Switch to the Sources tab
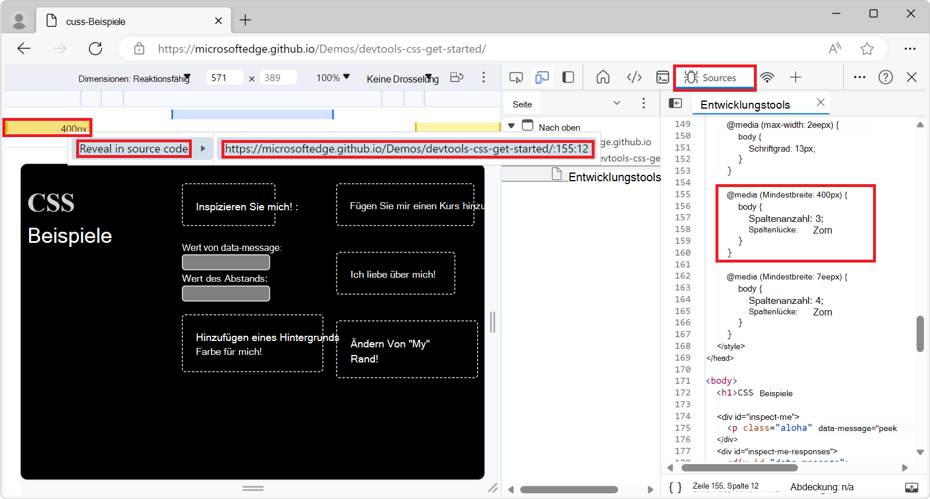930x499 pixels. click(714, 78)
